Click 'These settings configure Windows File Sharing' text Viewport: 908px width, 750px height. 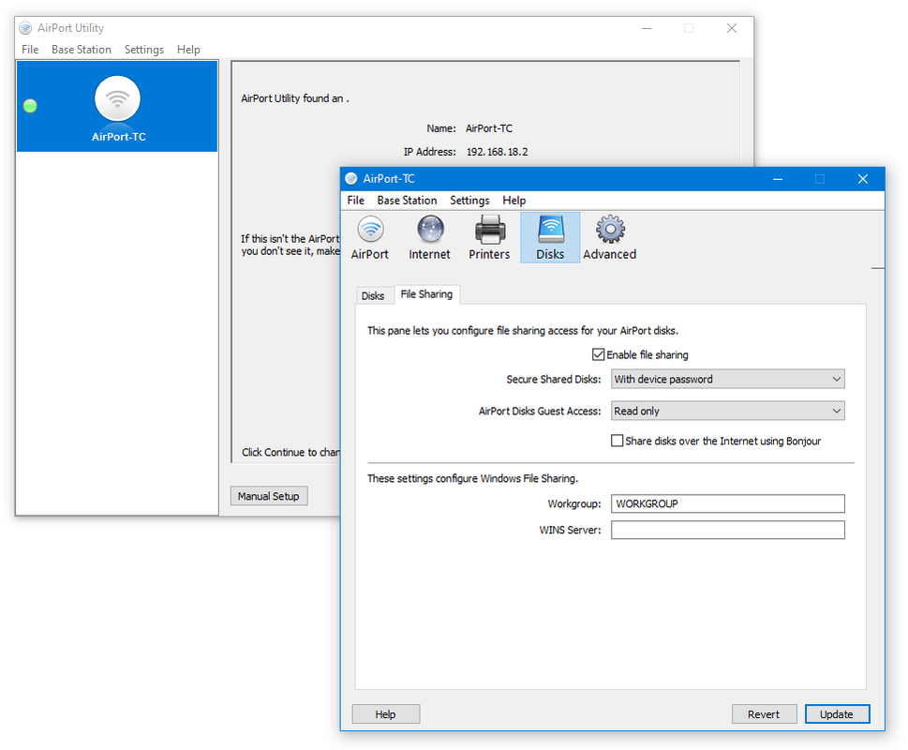pyautogui.click(x=473, y=478)
